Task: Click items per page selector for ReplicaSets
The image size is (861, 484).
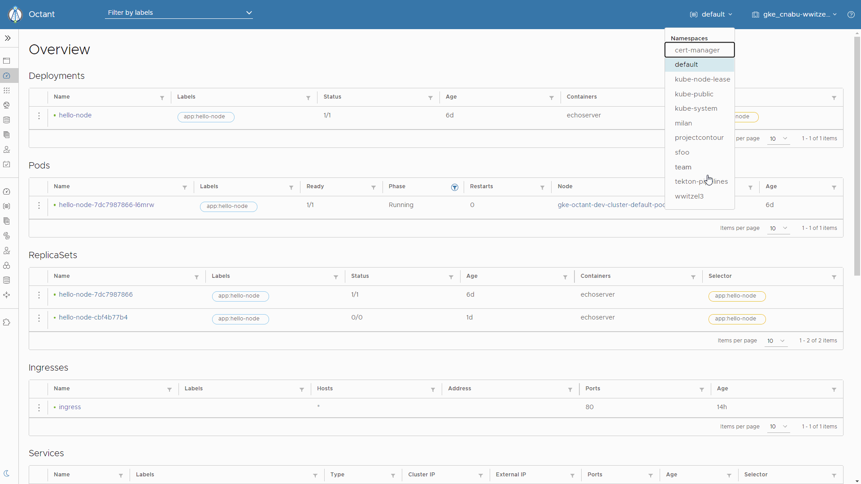Action: coord(775,341)
